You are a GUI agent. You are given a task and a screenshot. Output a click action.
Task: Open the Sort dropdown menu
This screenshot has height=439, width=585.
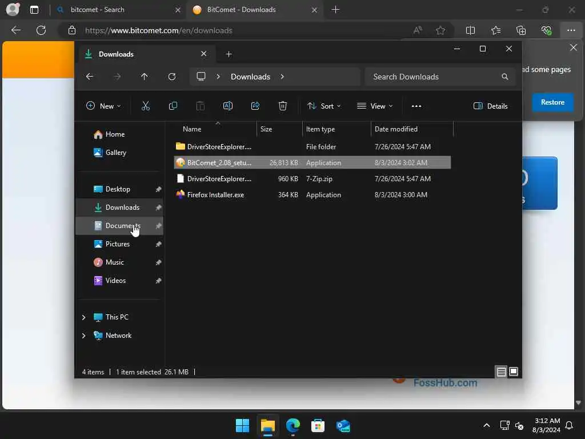pyautogui.click(x=324, y=106)
